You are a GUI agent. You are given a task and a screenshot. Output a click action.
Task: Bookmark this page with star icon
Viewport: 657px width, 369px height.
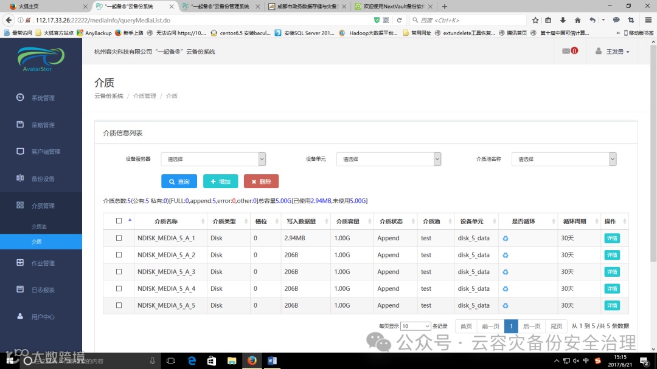pos(535,20)
